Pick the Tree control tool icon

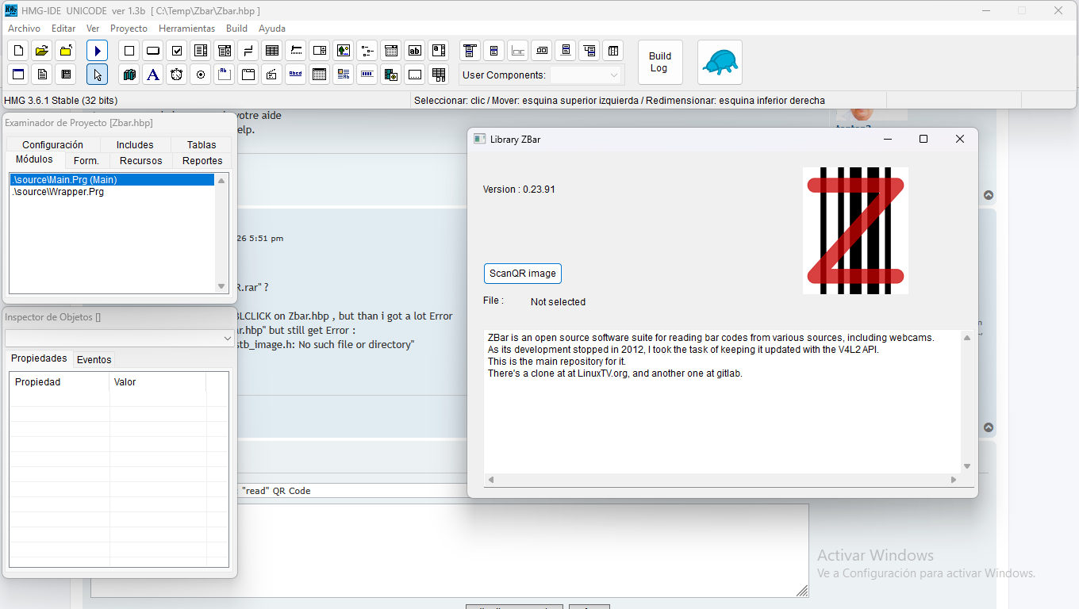coord(367,51)
